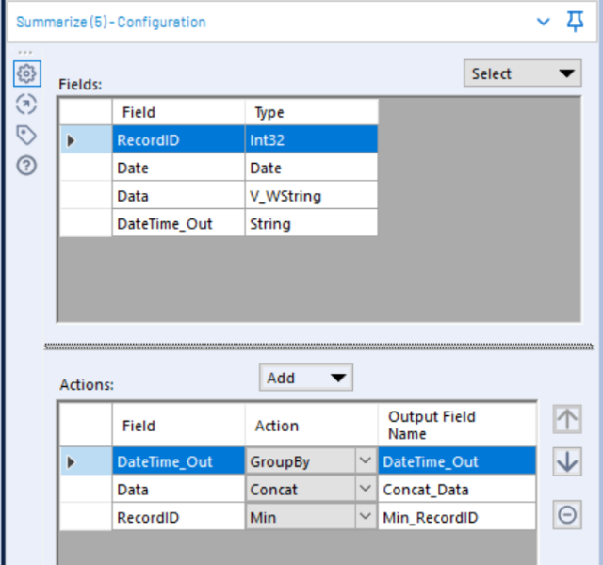Select the DateTime_Out field in Fields list
The image size is (603, 565).
(219, 224)
